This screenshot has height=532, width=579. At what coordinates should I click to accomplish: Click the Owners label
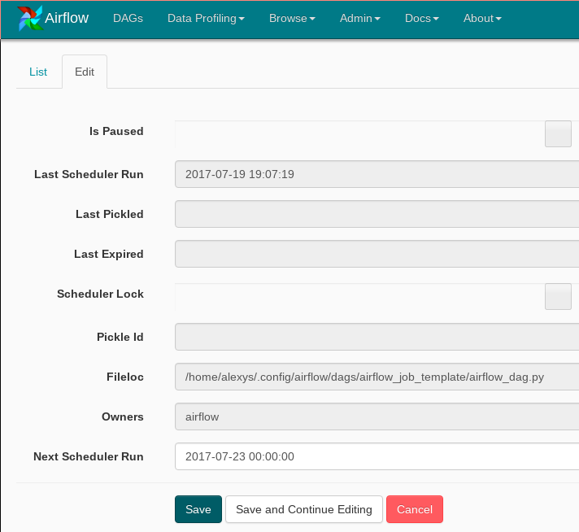tap(123, 416)
